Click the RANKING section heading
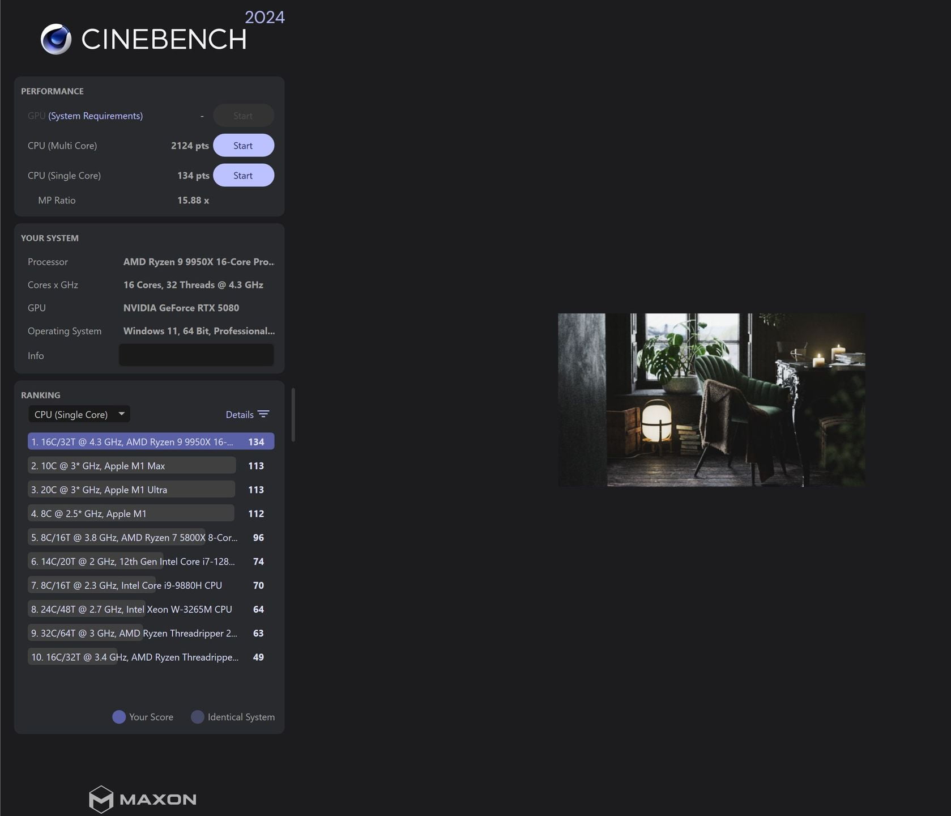 point(41,395)
